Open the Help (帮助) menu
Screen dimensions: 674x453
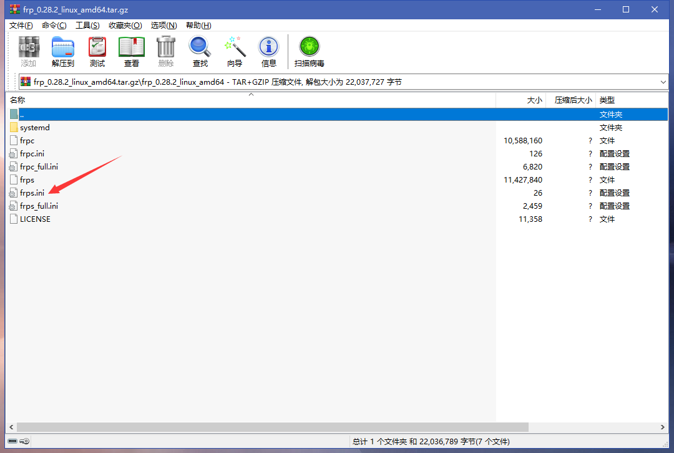point(198,26)
